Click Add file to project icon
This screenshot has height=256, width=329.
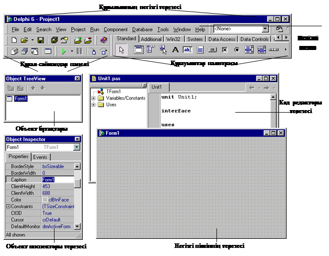point(78,40)
